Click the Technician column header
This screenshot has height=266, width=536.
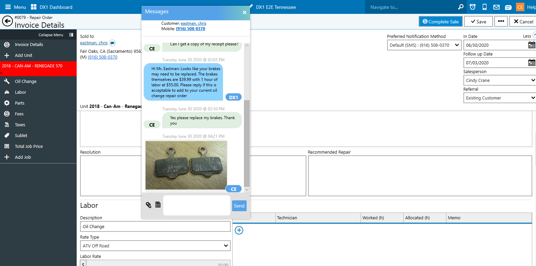(318, 218)
